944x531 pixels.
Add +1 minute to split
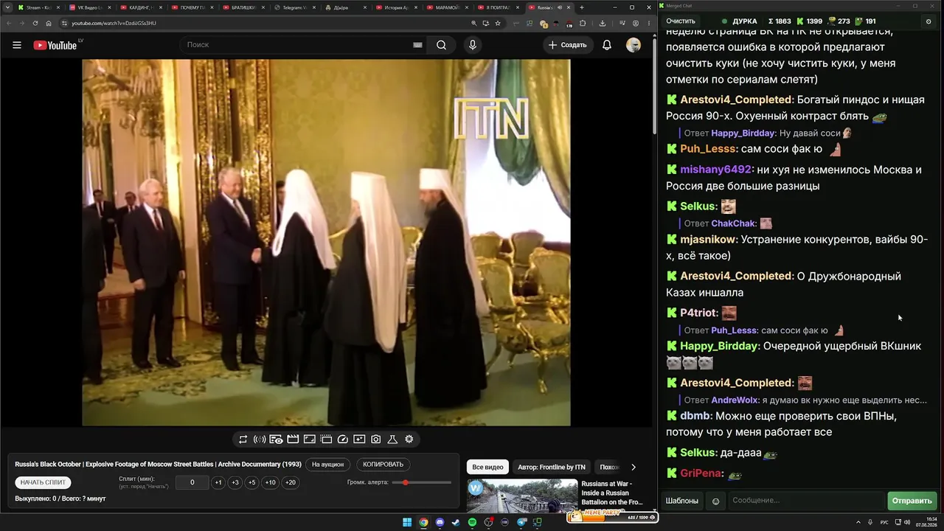click(218, 482)
